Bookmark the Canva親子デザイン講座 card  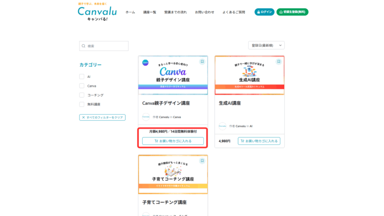[202, 61]
